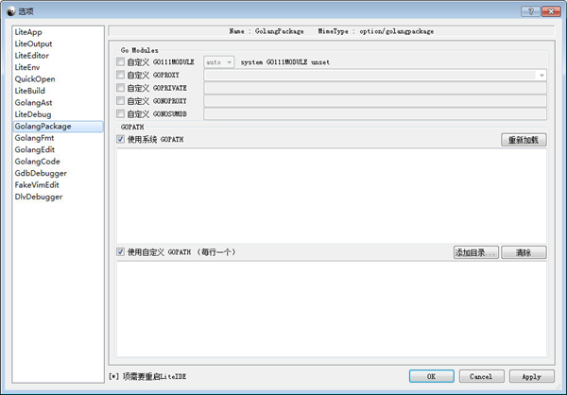Viewport: 567px width, 395px height.
Task: Click the 添加目录... add directory button
Action: tap(476, 252)
